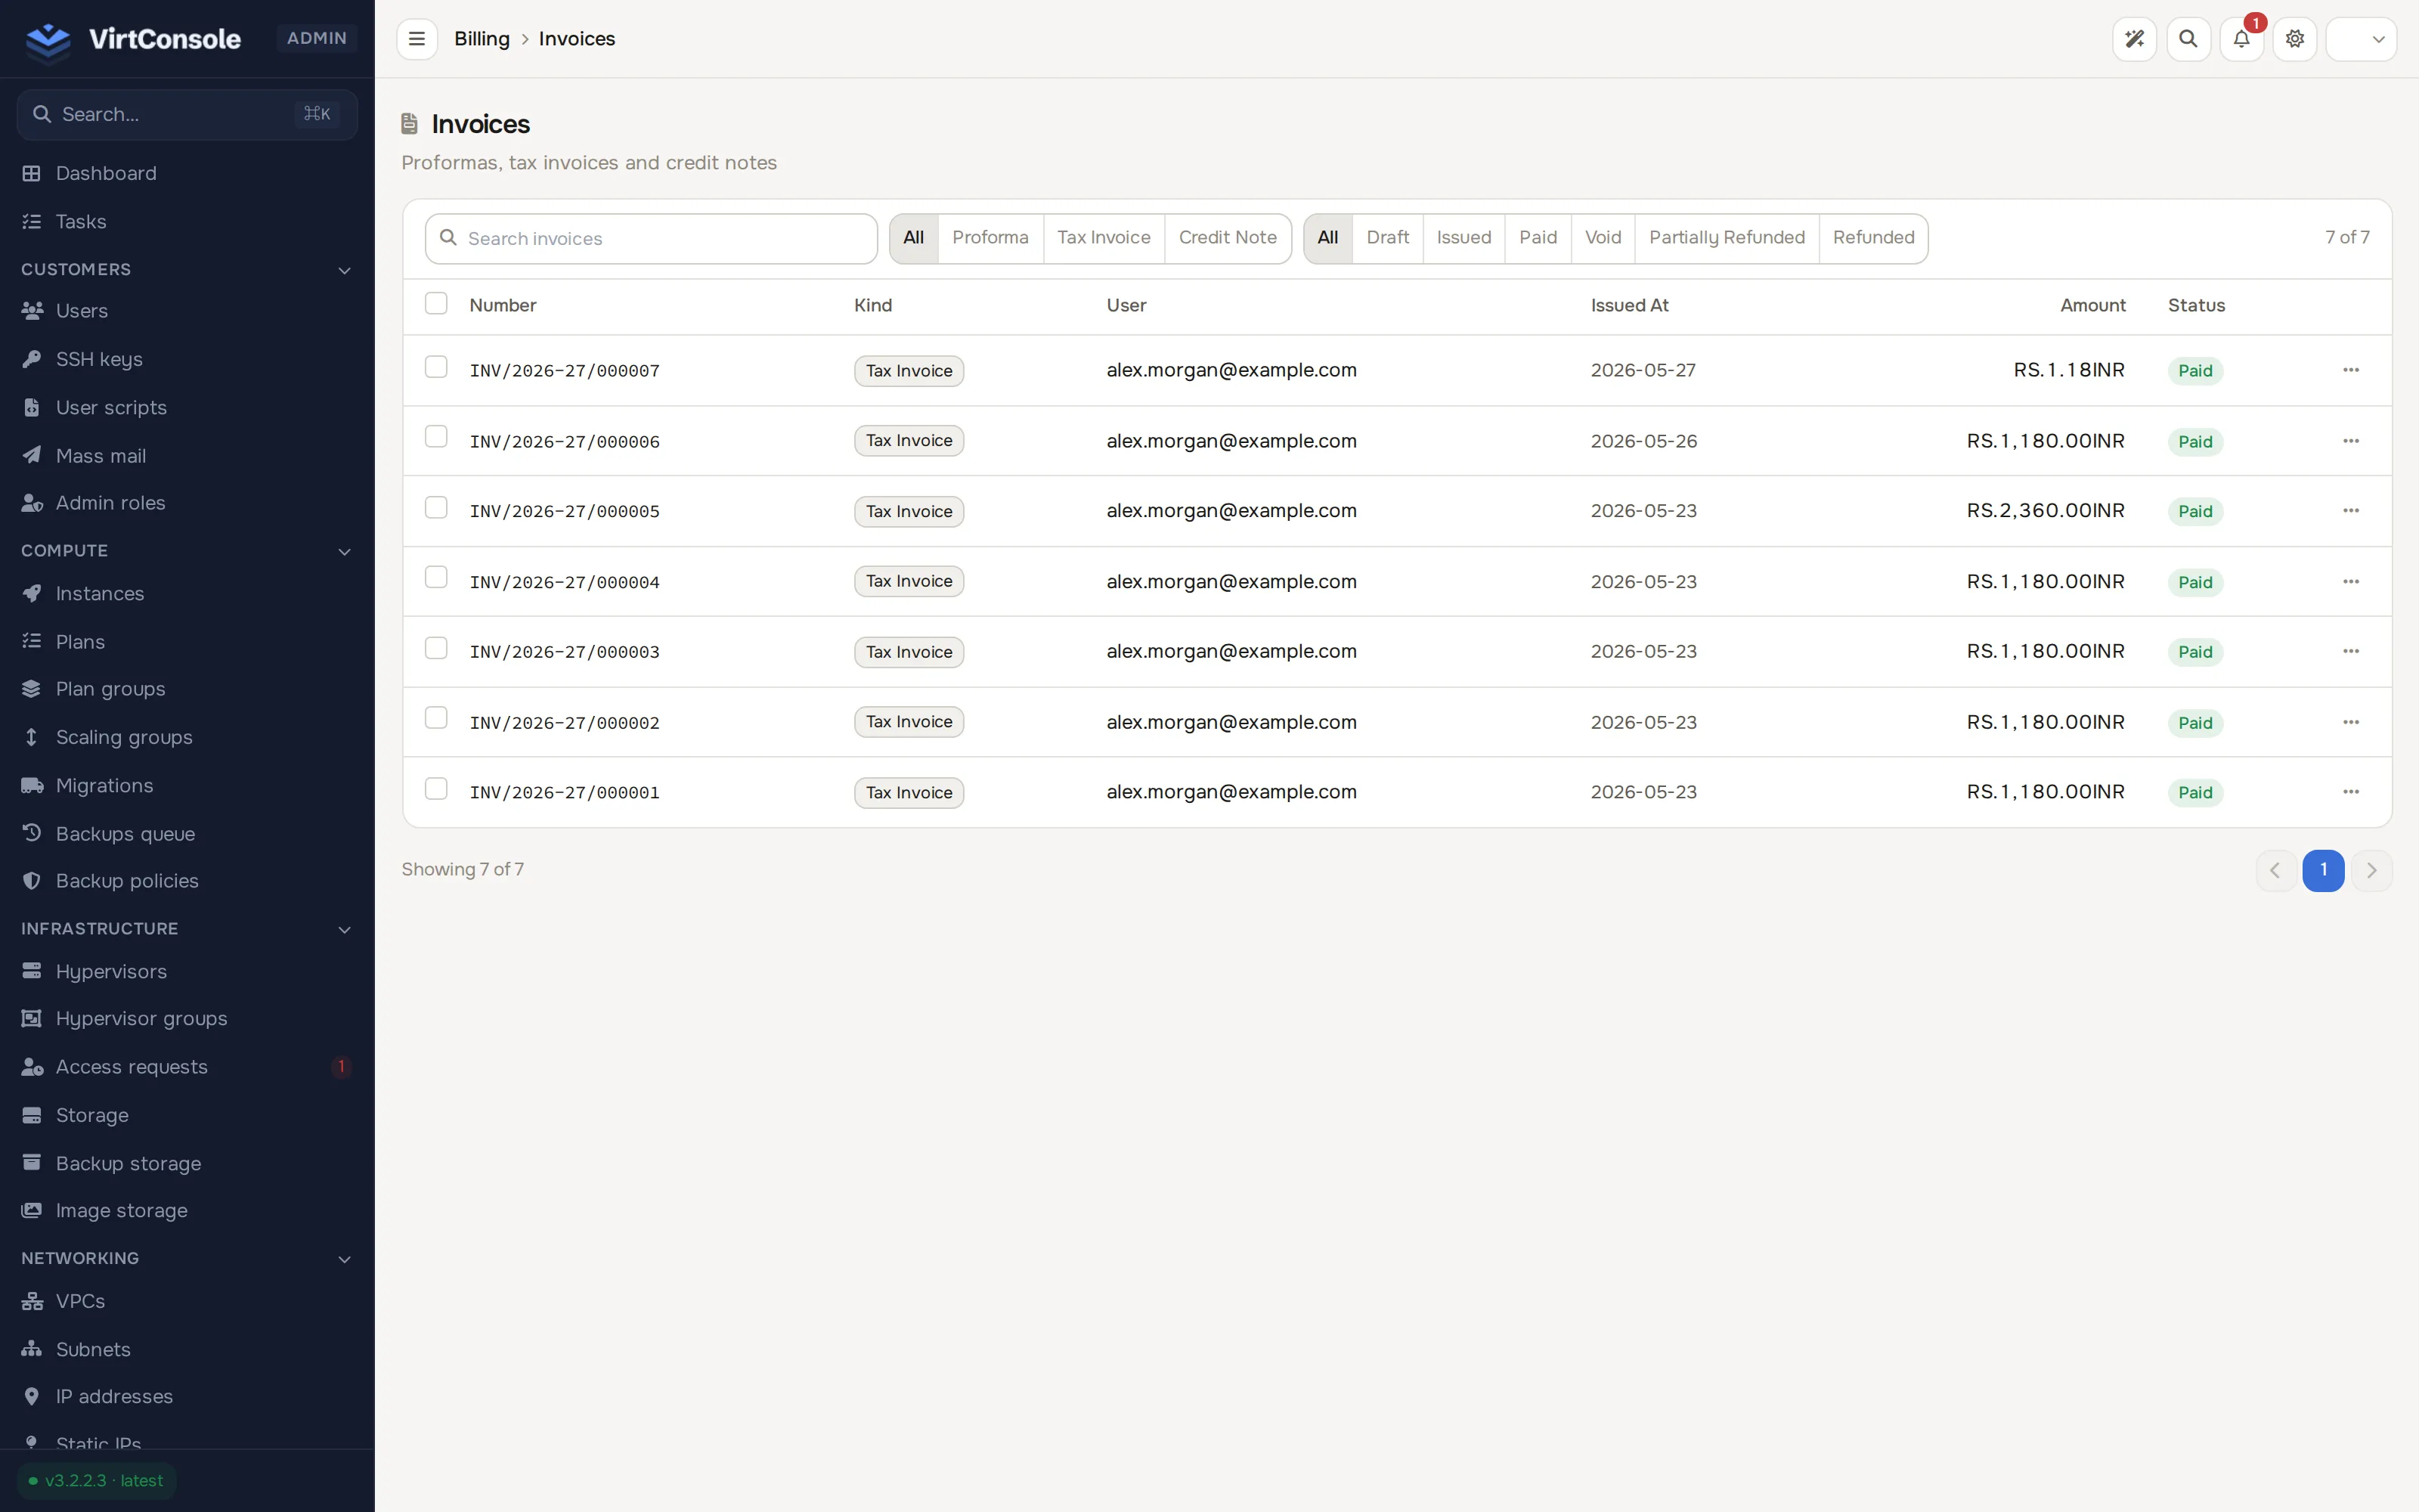Image resolution: width=2419 pixels, height=1512 pixels.
Task: Go to page 1 in pagination
Action: (2323, 870)
